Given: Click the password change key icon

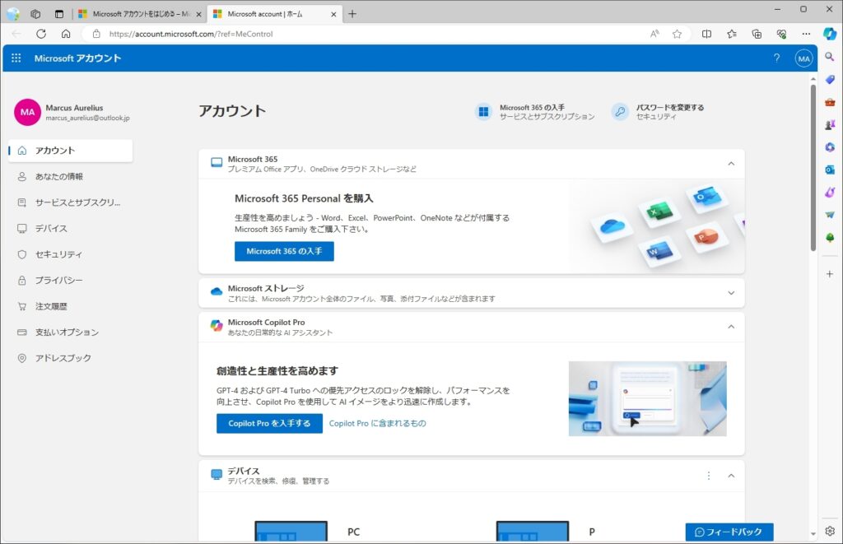Looking at the screenshot, I should 620,112.
